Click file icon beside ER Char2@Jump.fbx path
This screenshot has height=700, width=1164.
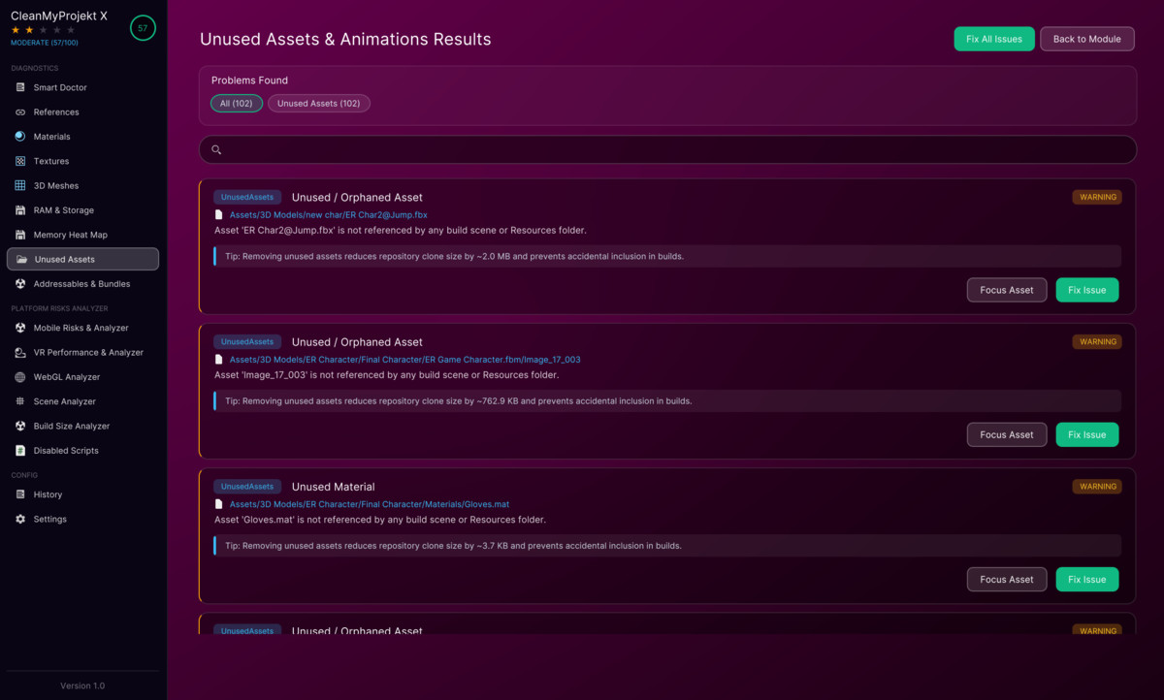(219, 214)
